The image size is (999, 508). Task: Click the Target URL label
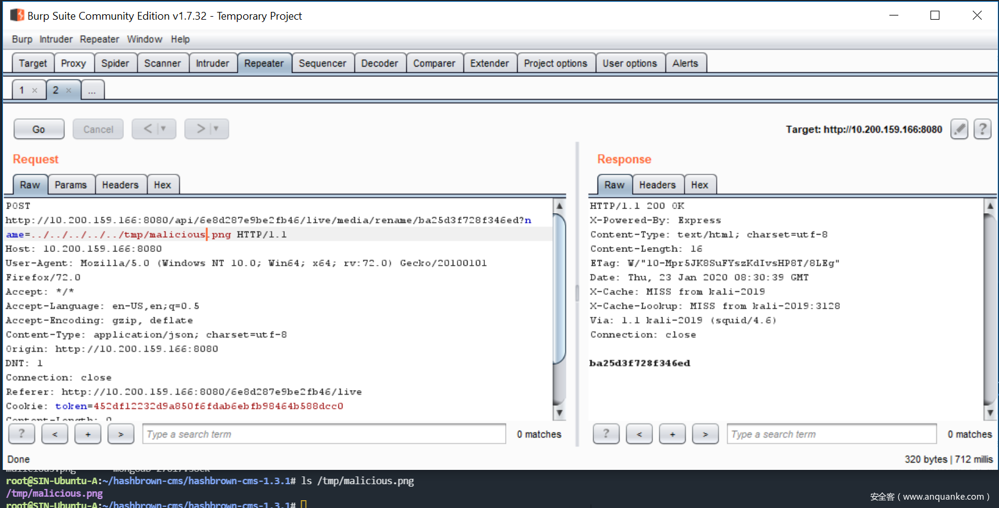pyautogui.click(x=864, y=129)
